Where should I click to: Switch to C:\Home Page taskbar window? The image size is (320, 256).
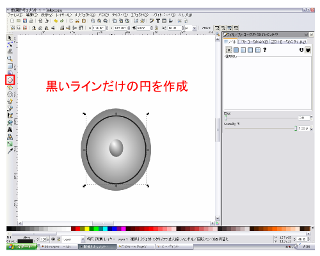coord(136,246)
